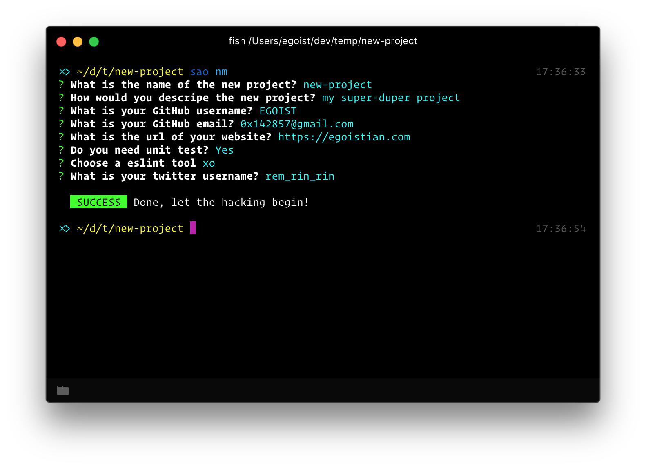Click the 'sao' command text
The image size is (646, 468).
[199, 72]
